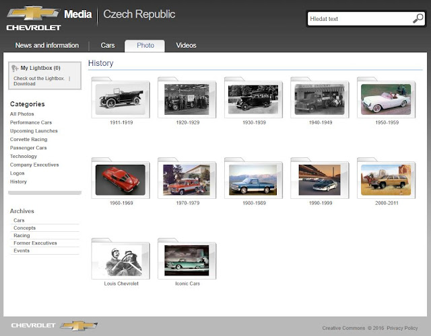Click the Czech Republic header title
Image resolution: width=431 pixels, height=336 pixels.
(x=139, y=14)
